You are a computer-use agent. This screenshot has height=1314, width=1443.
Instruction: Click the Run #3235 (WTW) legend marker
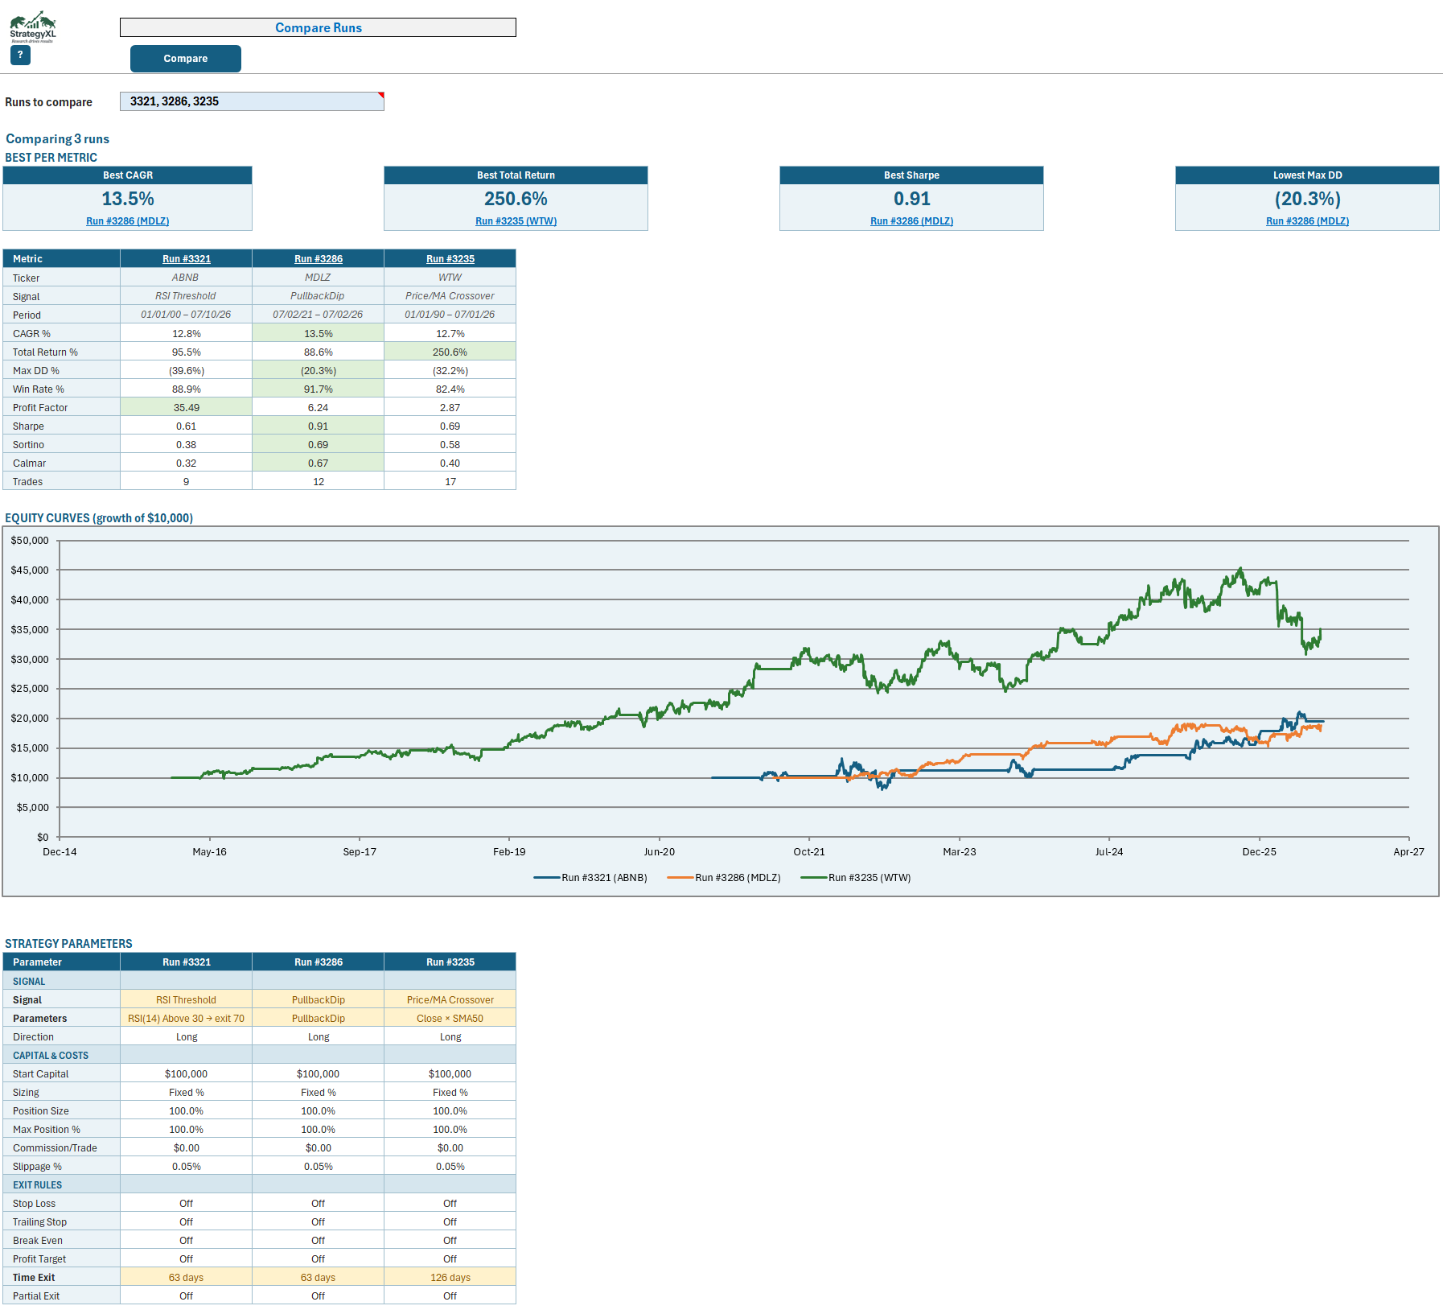[x=814, y=878]
